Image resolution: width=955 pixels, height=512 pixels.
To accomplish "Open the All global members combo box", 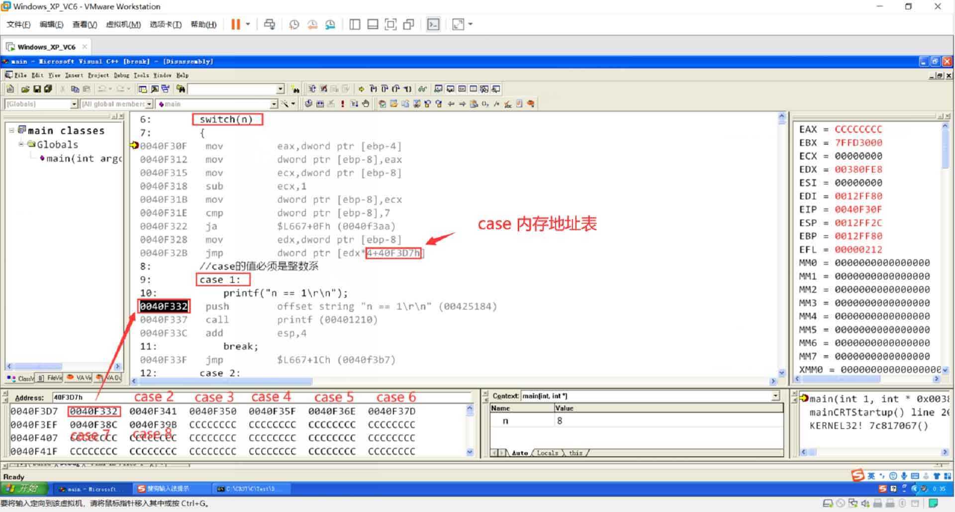I will pyautogui.click(x=116, y=104).
